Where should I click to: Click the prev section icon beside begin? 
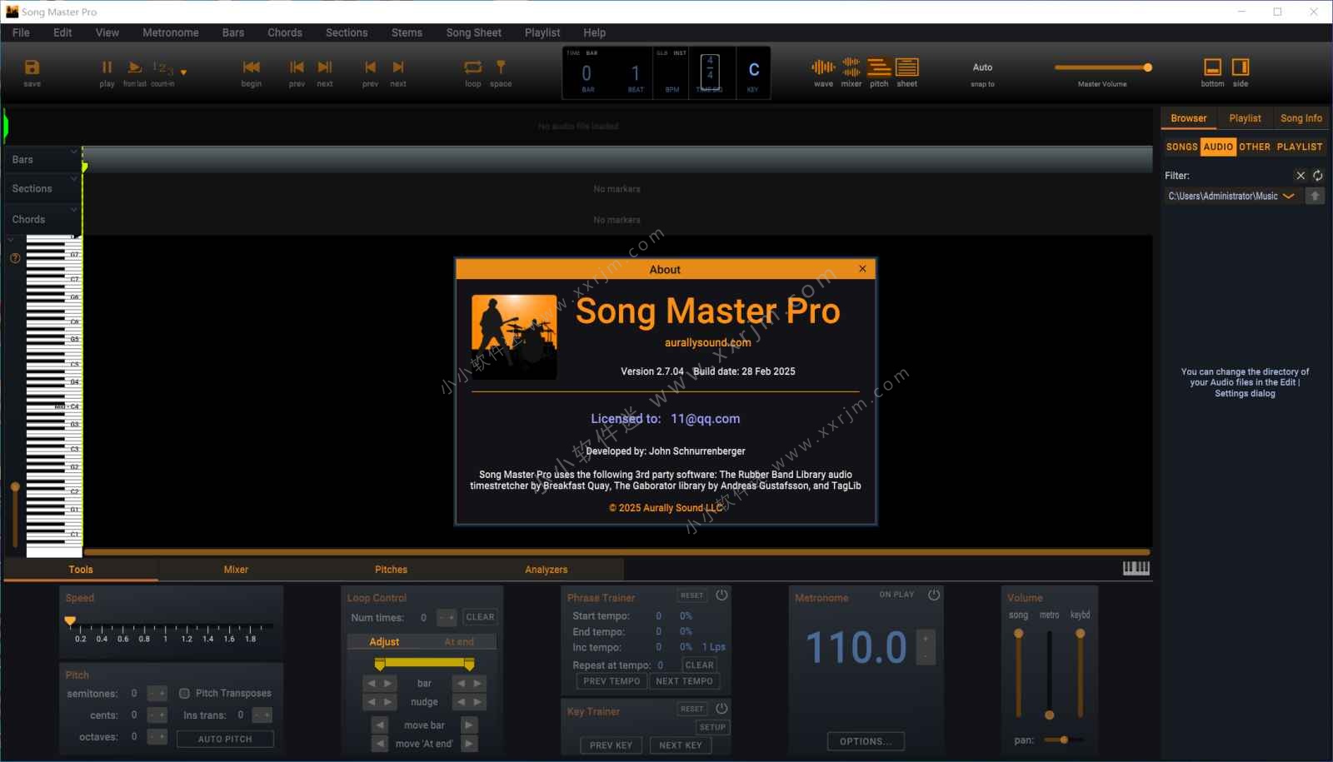[297, 67]
